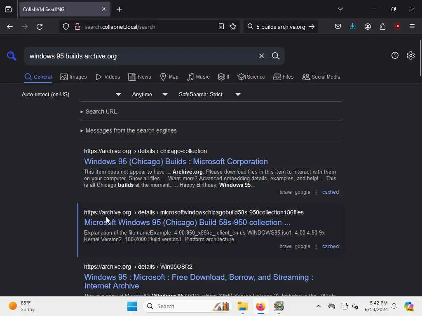Switch to the Files category
Image resolution: width=422 pixels, height=316 pixels.
[x=283, y=77]
